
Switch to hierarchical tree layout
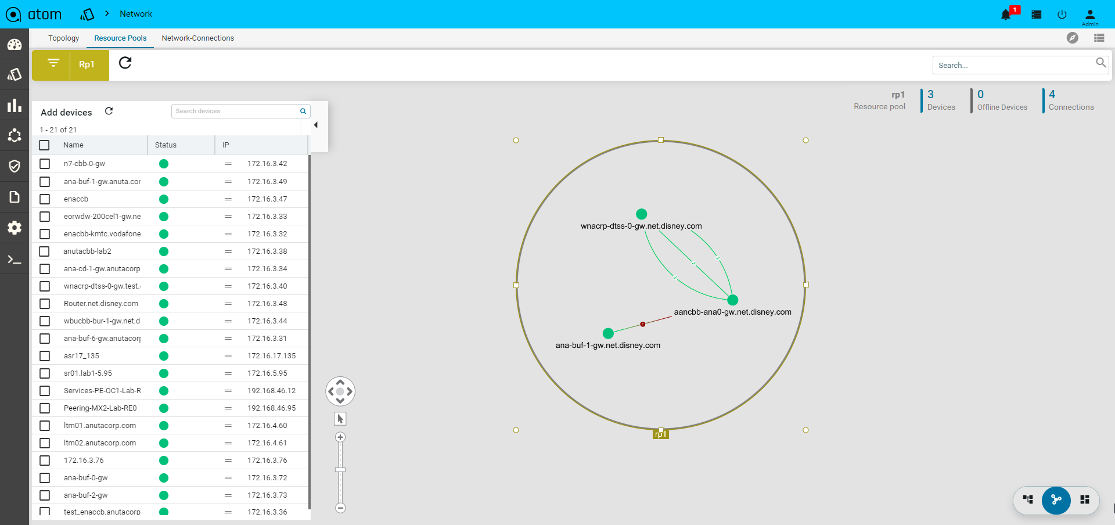[1028, 499]
